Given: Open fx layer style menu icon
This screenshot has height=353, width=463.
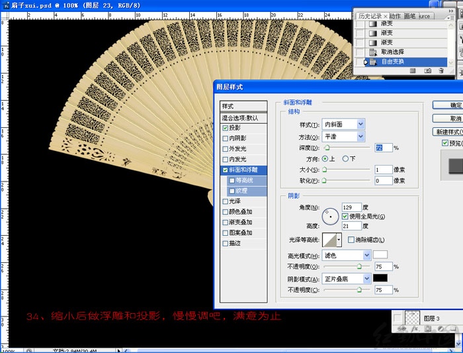Looking at the screenshot, I should coord(415,328).
